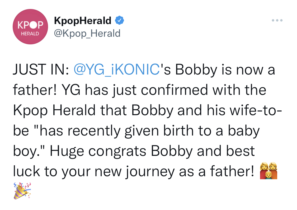
Task: Click the blue verified checkmark badge
Action: click(x=120, y=20)
